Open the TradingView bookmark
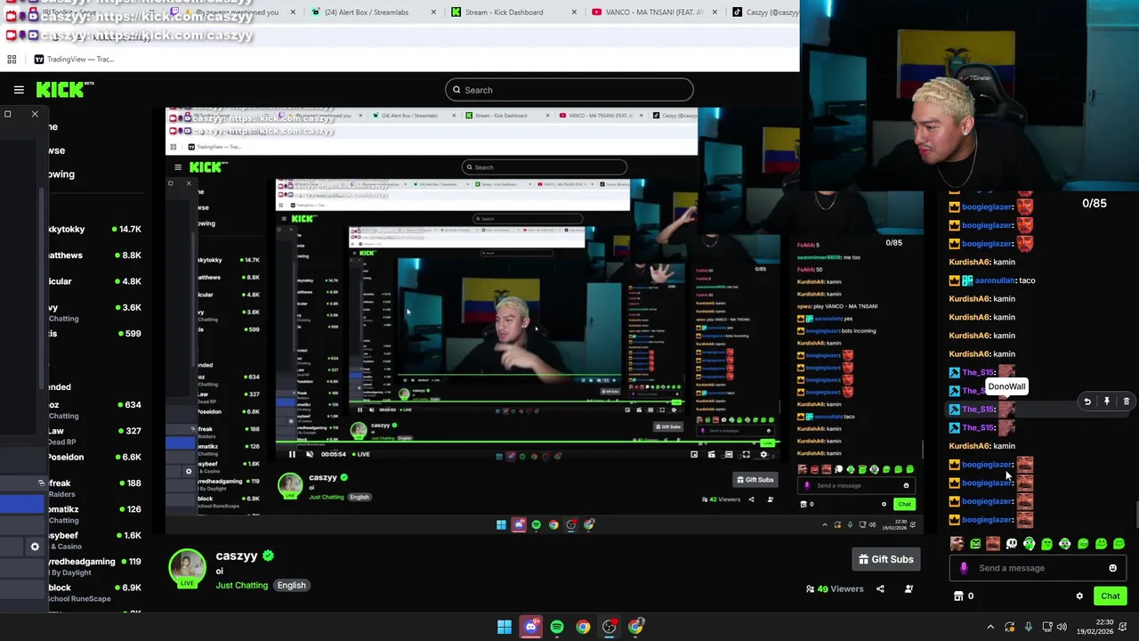This screenshot has height=641, width=1139. pyautogui.click(x=74, y=60)
